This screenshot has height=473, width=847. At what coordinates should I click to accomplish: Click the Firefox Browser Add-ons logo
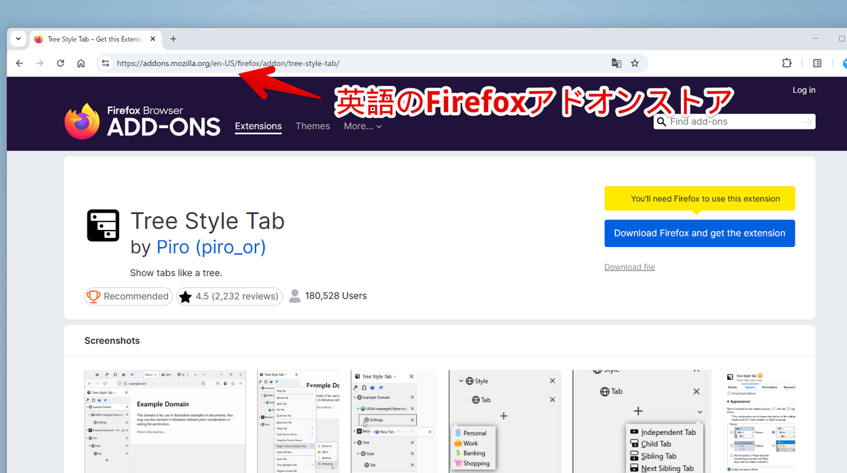pos(142,122)
